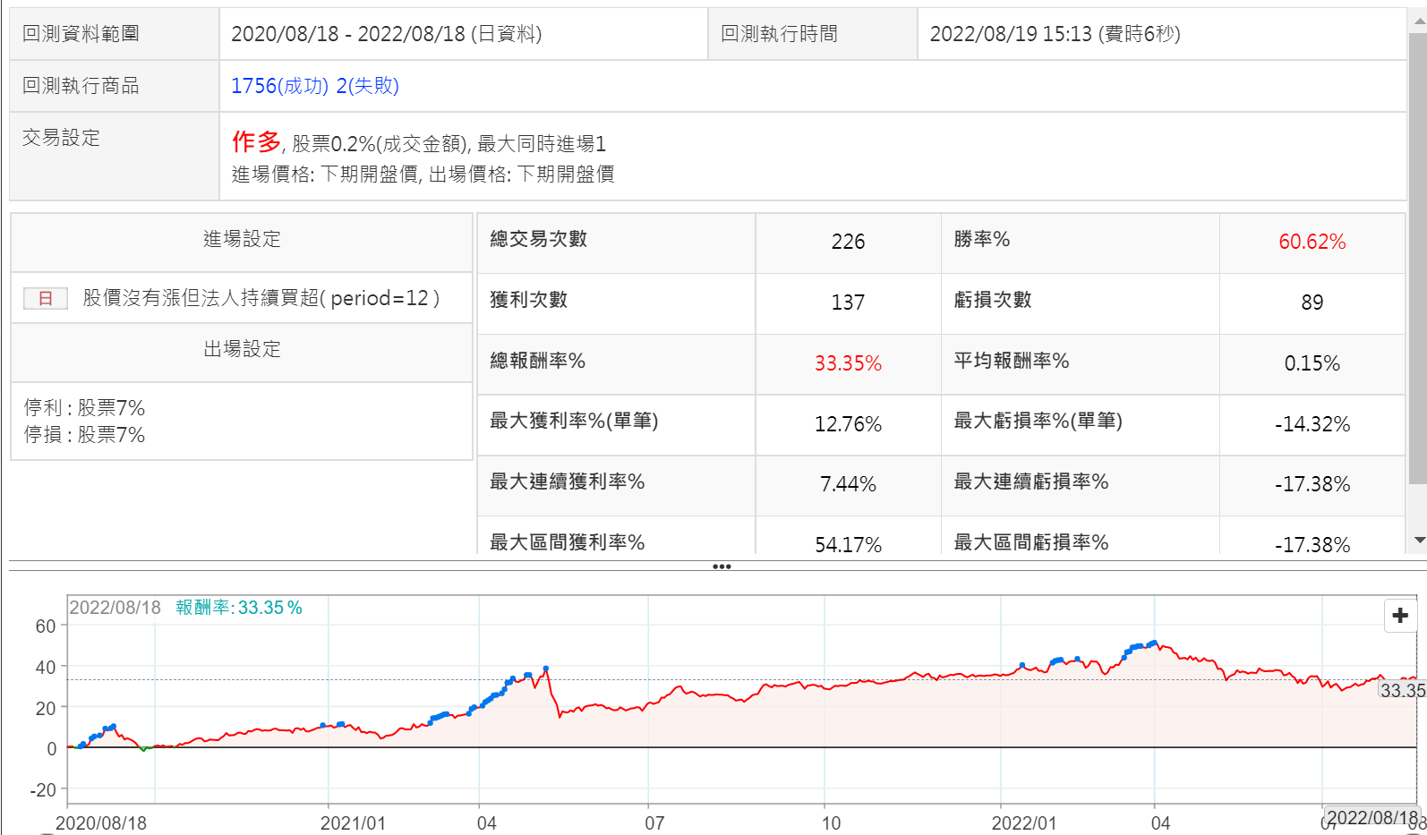Viewport: 1427px width, 835px height.
Task: Click the 進場設定 section header
Action: (242, 239)
